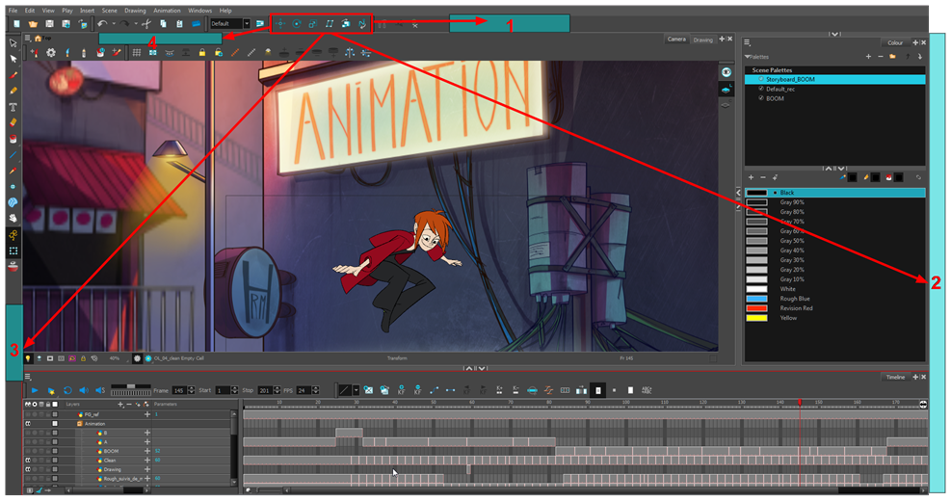
Task: Open the pen style dropdown in the Timeline toolbar
Action: [356, 390]
